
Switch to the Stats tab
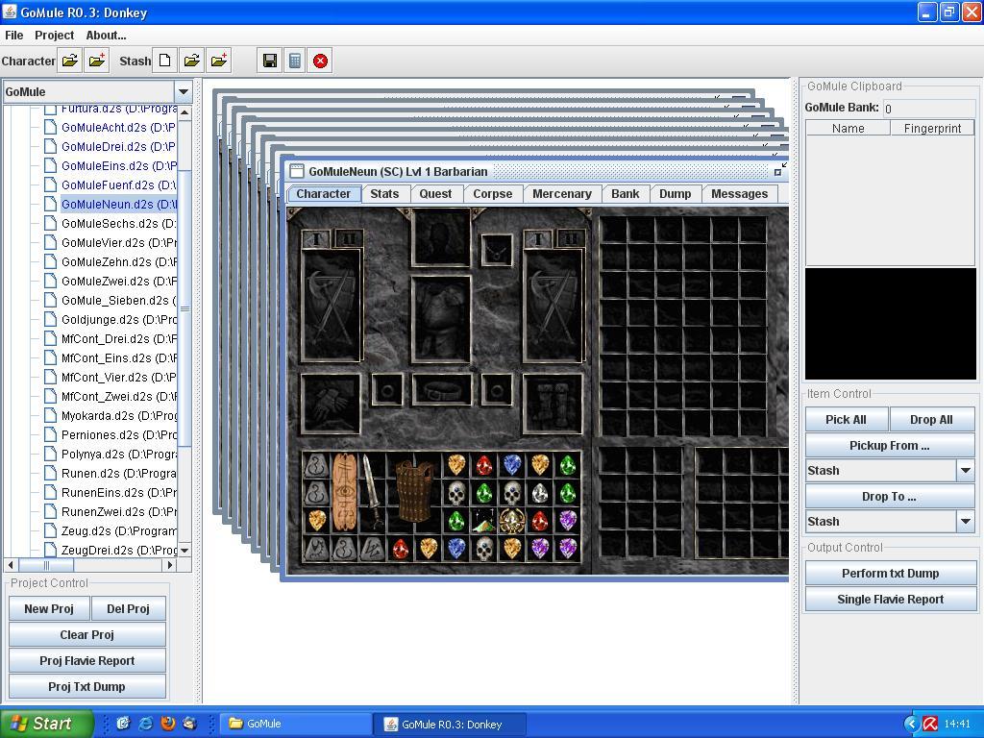tap(384, 194)
